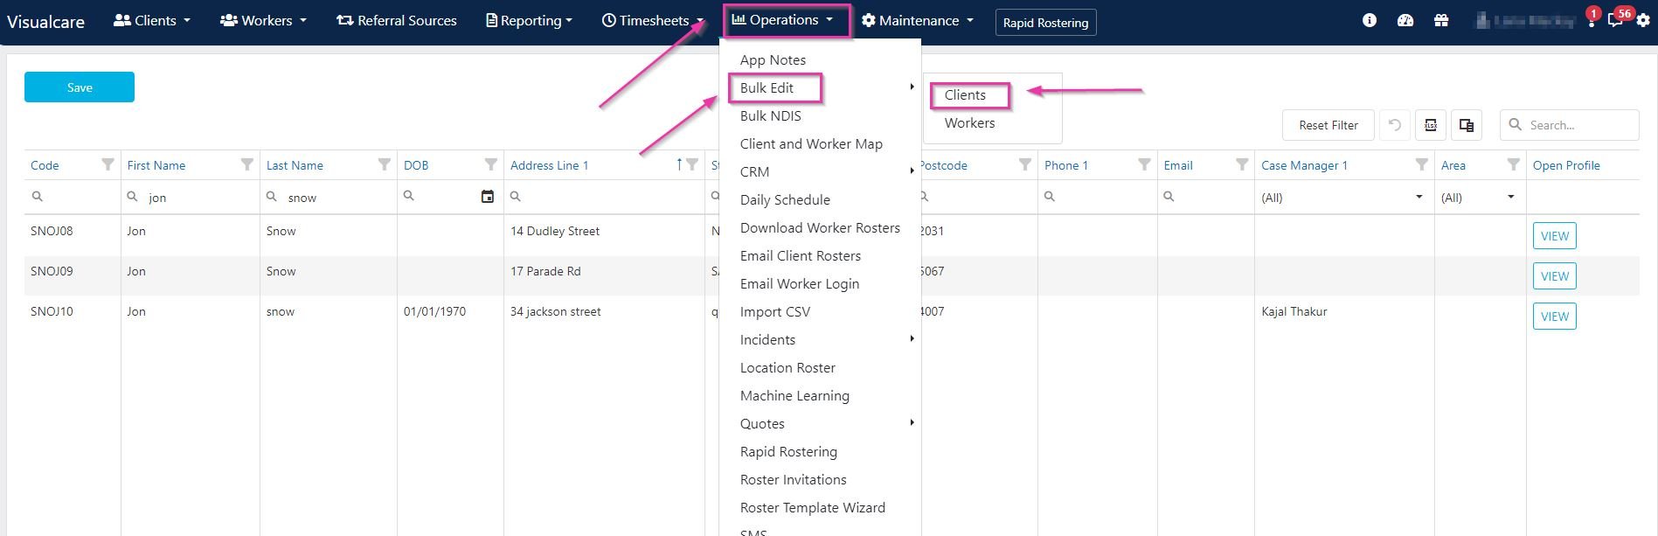Image resolution: width=1658 pixels, height=536 pixels.
Task: Open filter icon on Address Line 1 column
Action: [x=692, y=164]
